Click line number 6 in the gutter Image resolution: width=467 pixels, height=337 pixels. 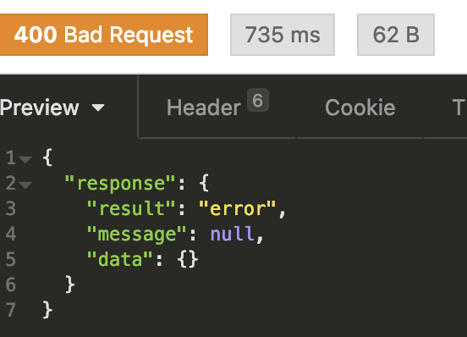pos(11,285)
